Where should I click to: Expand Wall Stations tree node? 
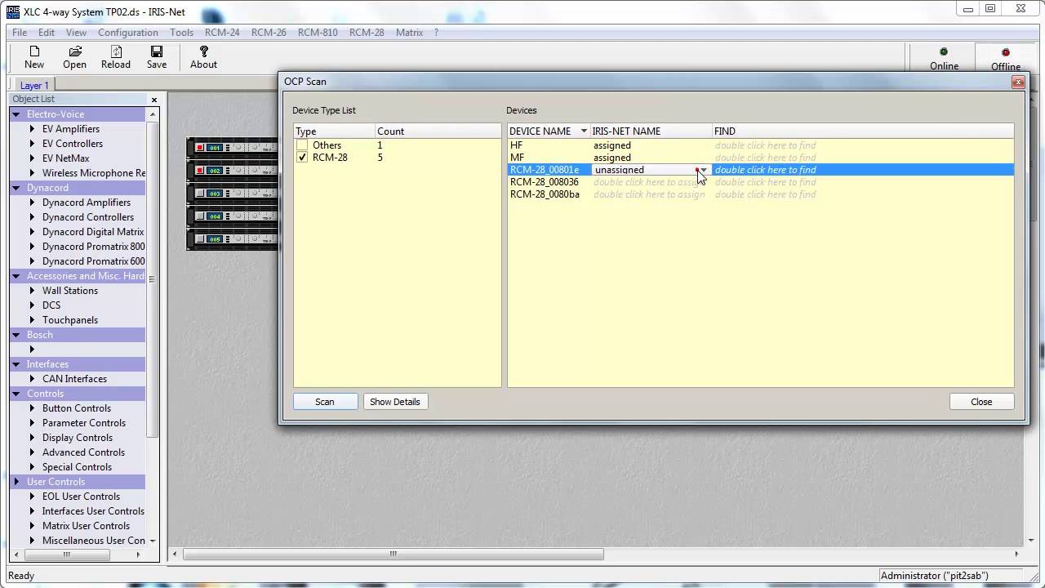point(32,291)
